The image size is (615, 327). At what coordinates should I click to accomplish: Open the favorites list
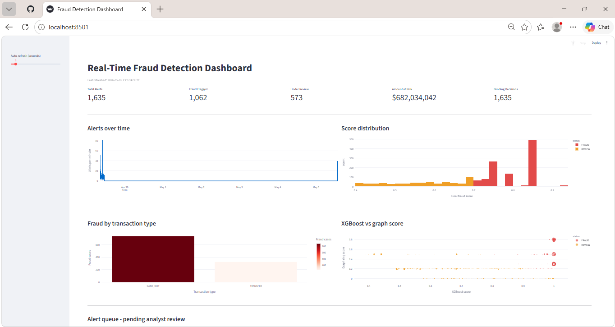(541, 27)
